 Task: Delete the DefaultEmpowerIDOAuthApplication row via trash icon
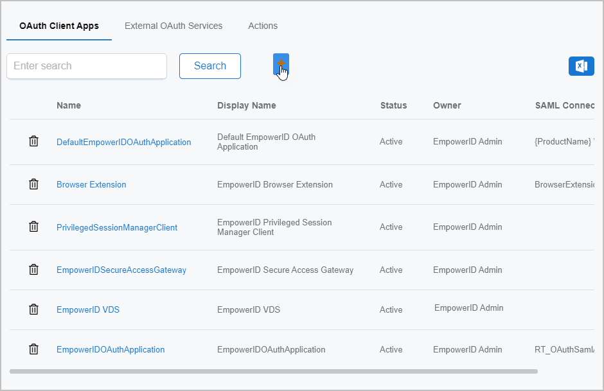(33, 141)
